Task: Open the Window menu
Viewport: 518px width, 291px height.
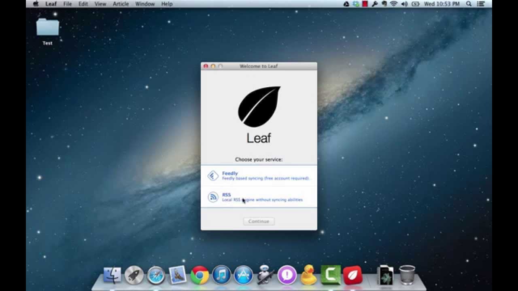Action: pos(145,4)
